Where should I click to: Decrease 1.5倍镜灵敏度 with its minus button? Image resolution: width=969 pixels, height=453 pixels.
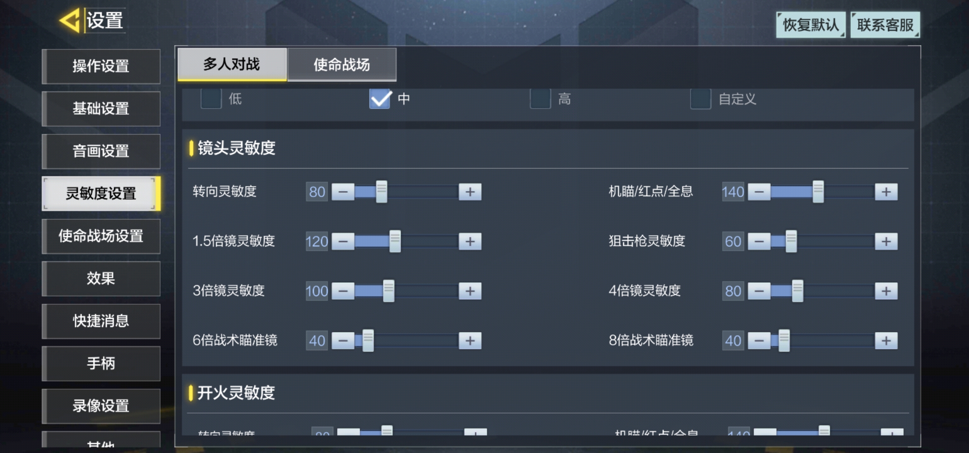click(x=343, y=242)
